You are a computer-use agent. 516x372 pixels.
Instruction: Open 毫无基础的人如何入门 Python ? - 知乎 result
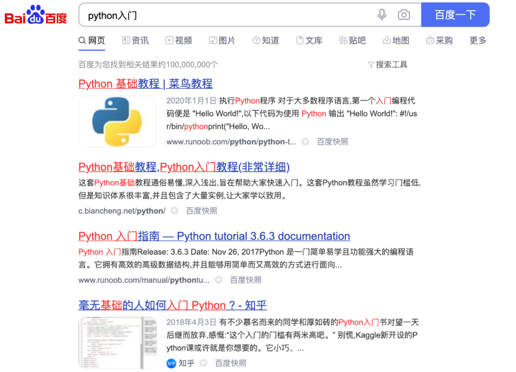[172, 305]
